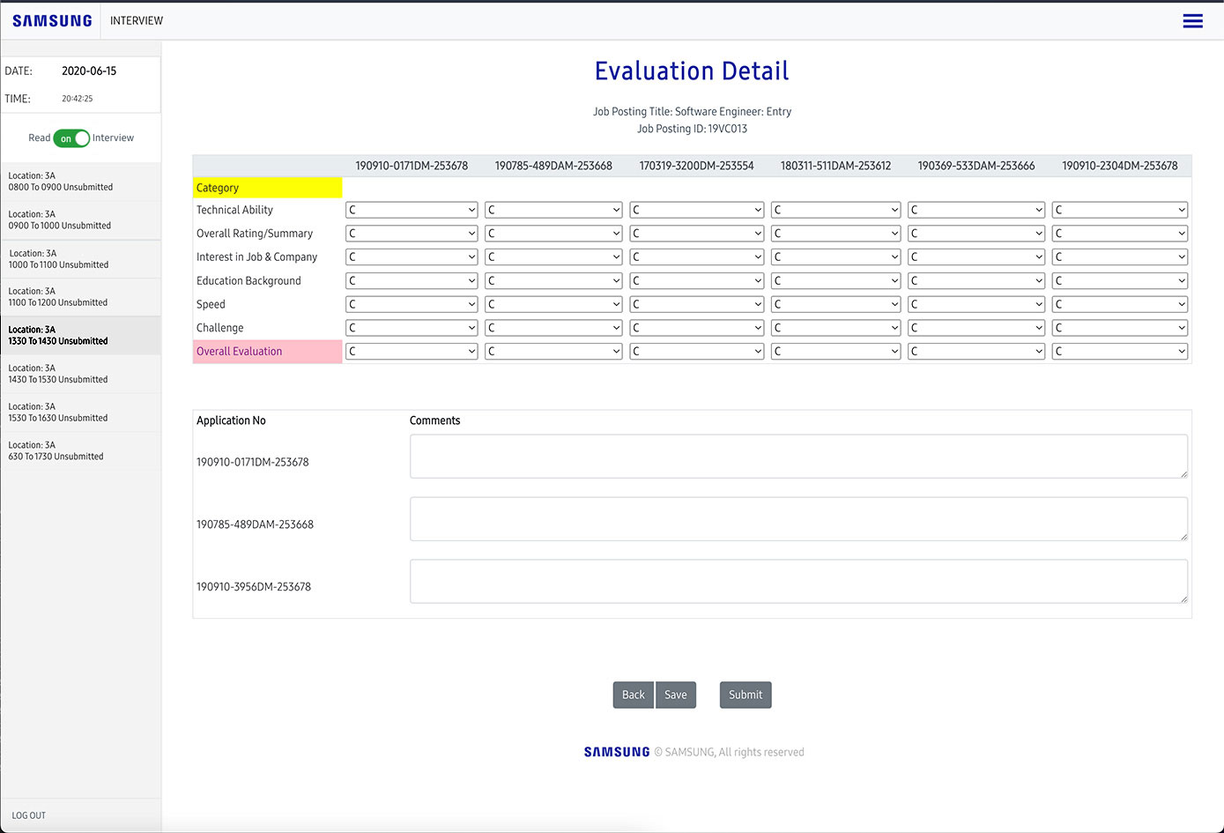The height and width of the screenshot is (833, 1224).
Task: Expand Education Background dropdown for 190369-533DAM-253666
Action: tap(975, 281)
